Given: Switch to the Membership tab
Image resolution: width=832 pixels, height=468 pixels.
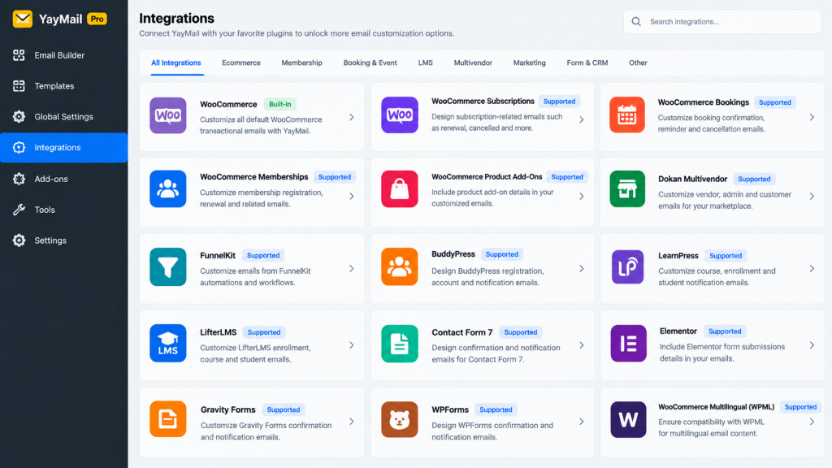Looking at the screenshot, I should click(301, 63).
